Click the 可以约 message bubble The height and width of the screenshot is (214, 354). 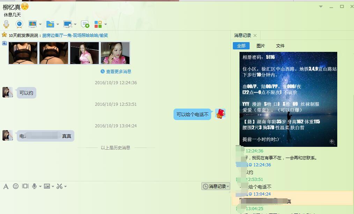coord(27,93)
